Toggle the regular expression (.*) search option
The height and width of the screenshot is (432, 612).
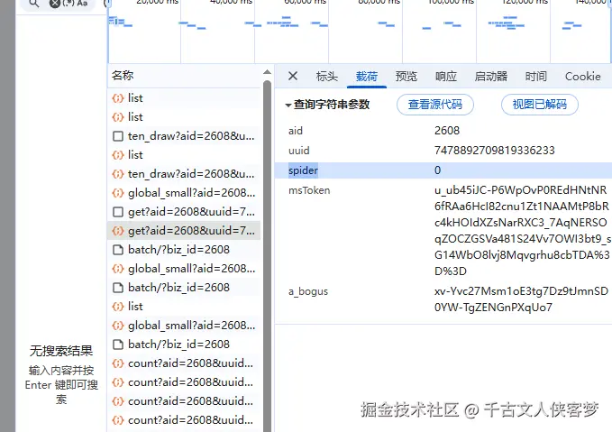pos(69,3)
